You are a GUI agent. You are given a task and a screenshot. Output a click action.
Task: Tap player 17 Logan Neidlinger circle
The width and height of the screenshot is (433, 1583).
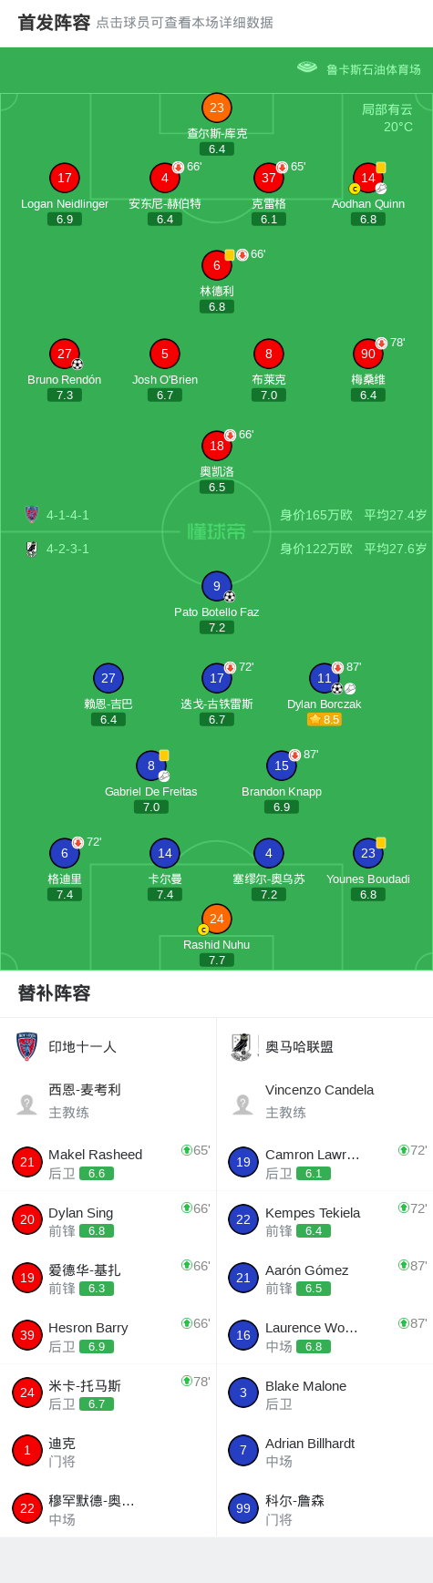pyautogui.click(x=65, y=178)
